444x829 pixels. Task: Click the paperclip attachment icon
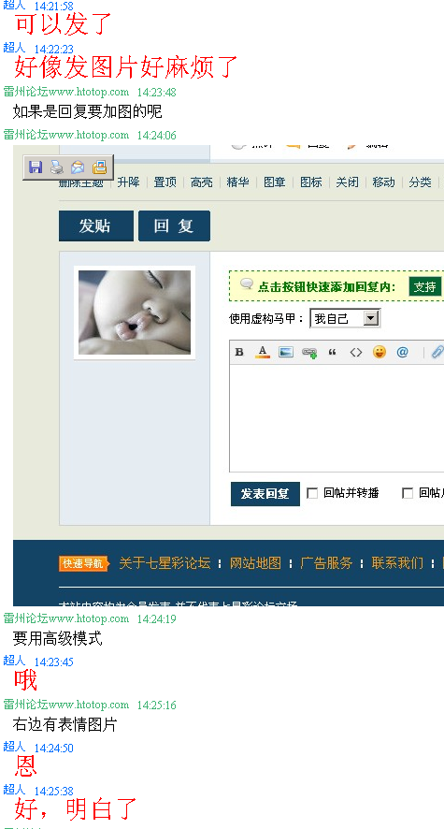(437, 352)
